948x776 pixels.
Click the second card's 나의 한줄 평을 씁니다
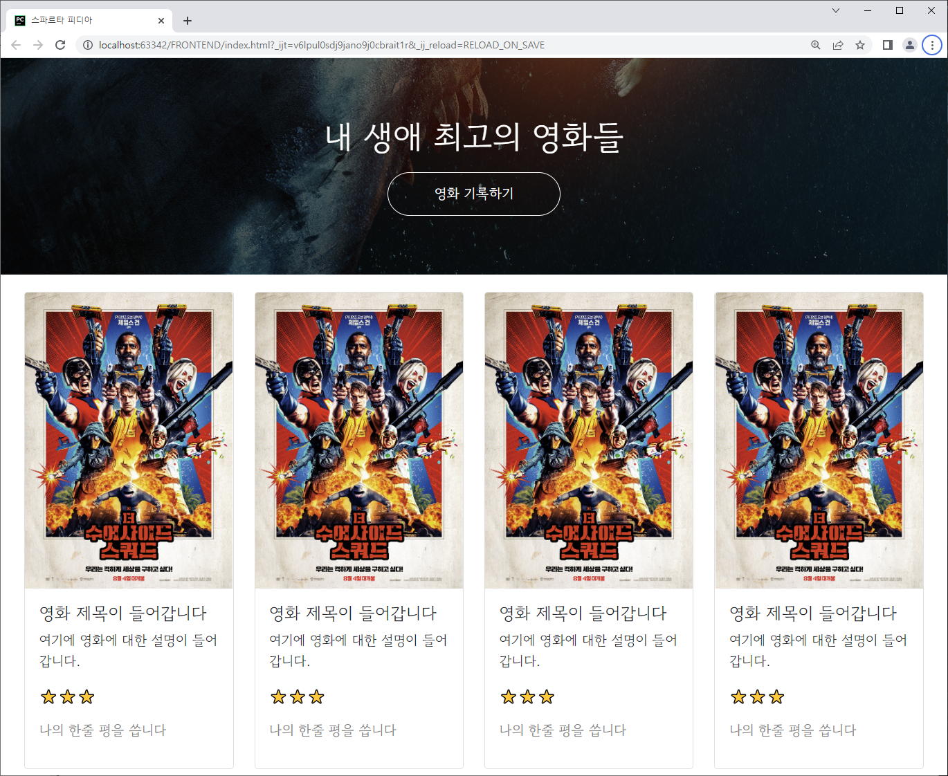(x=333, y=730)
